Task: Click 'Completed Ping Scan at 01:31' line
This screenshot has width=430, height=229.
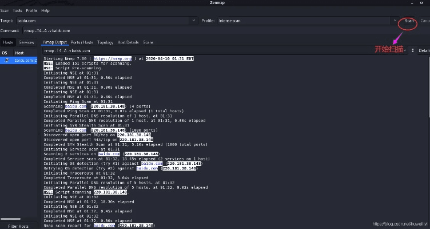Action: (x=114, y=111)
